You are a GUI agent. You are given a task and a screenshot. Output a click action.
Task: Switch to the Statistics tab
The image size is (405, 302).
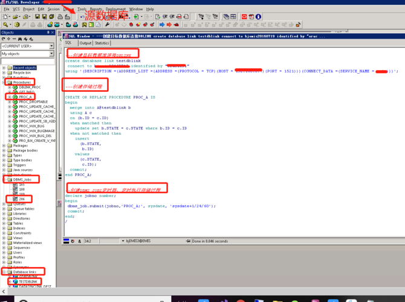click(102, 43)
